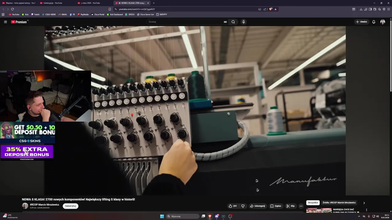Open the bookmarks apps grid icon
Image resolution: width=392 pixels, height=220 pixels.
pos(3,14)
